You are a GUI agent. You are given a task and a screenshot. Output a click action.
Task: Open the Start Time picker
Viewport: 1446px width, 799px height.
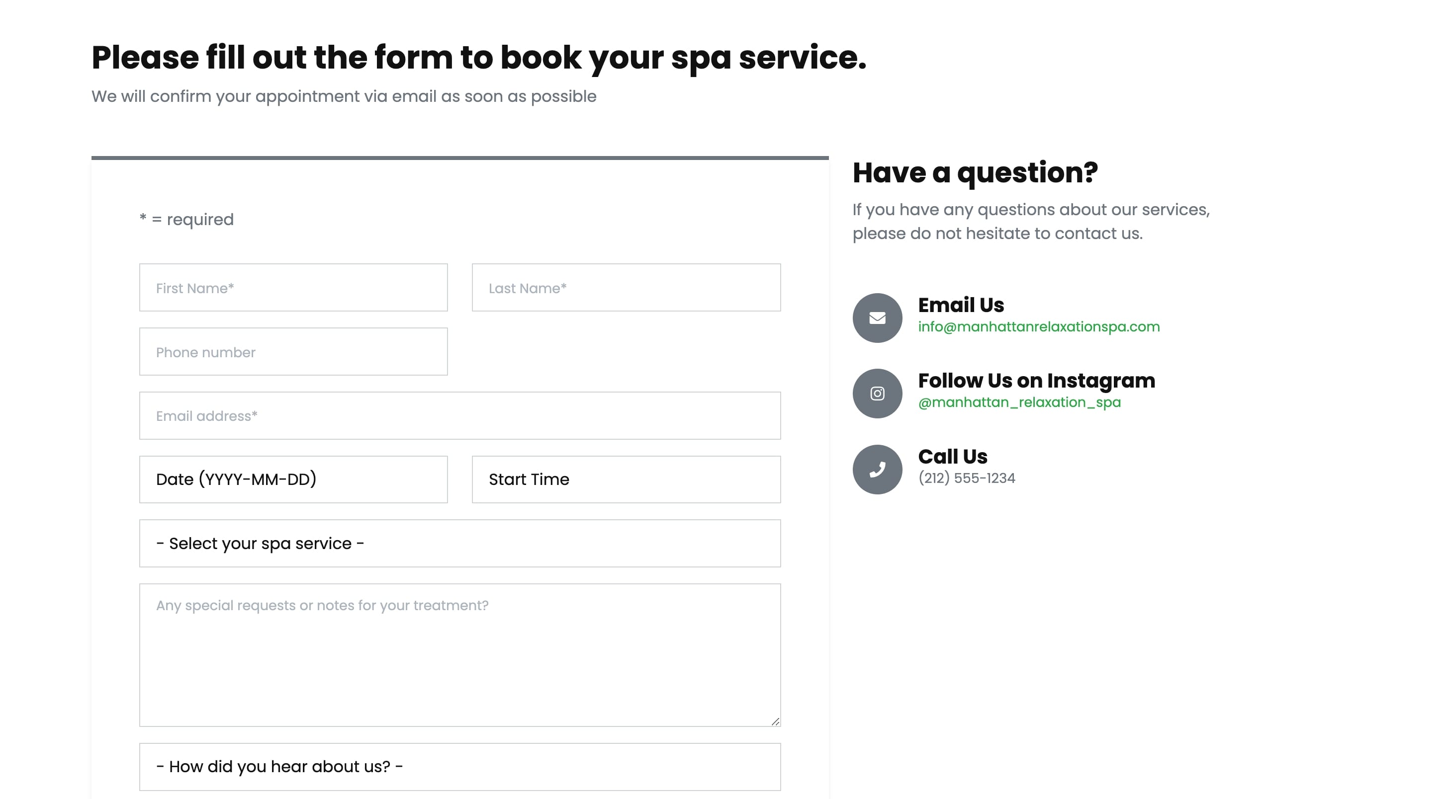pos(626,479)
